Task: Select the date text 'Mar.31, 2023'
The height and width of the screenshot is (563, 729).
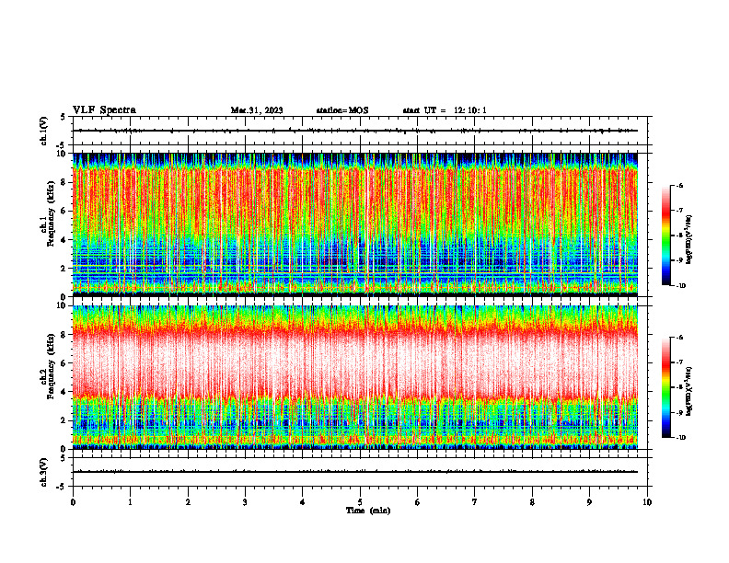Action: pyautogui.click(x=257, y=110)
